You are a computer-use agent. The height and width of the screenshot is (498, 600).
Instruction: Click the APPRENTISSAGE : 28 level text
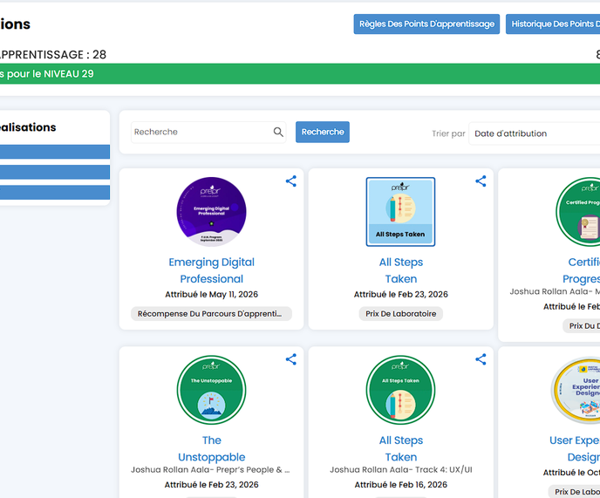pos(53,54)
